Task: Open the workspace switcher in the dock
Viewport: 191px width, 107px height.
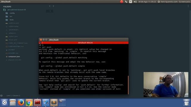Action: coord(62,103)
